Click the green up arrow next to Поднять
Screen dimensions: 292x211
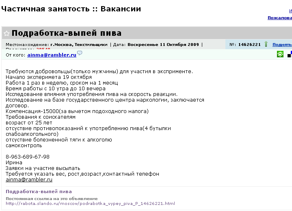(266, 44)
